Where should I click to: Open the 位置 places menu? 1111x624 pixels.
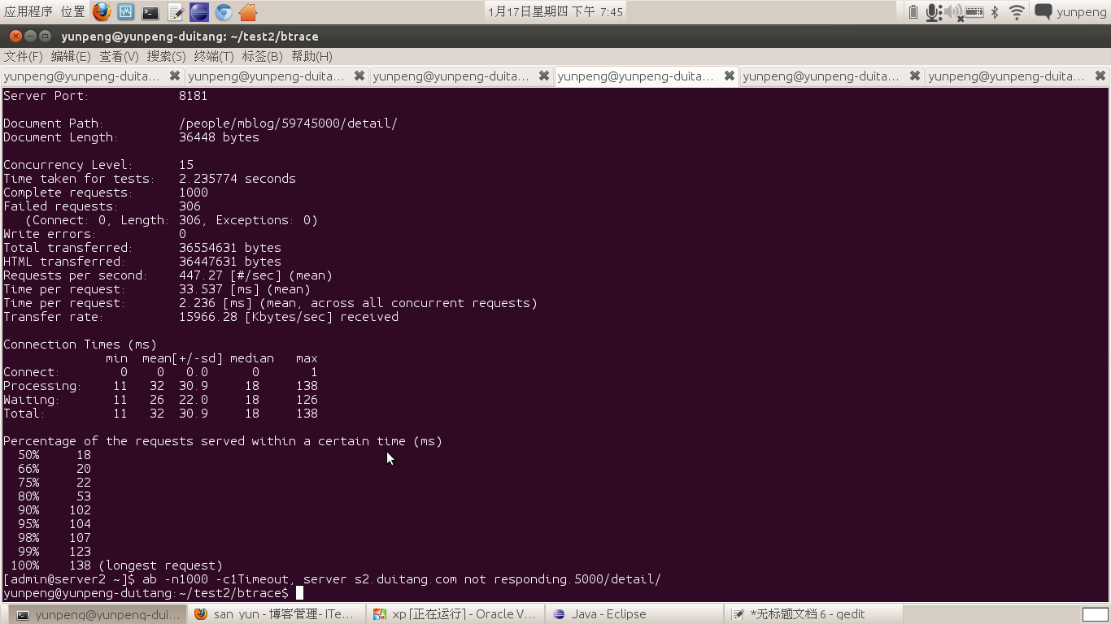tap(73, 11)
